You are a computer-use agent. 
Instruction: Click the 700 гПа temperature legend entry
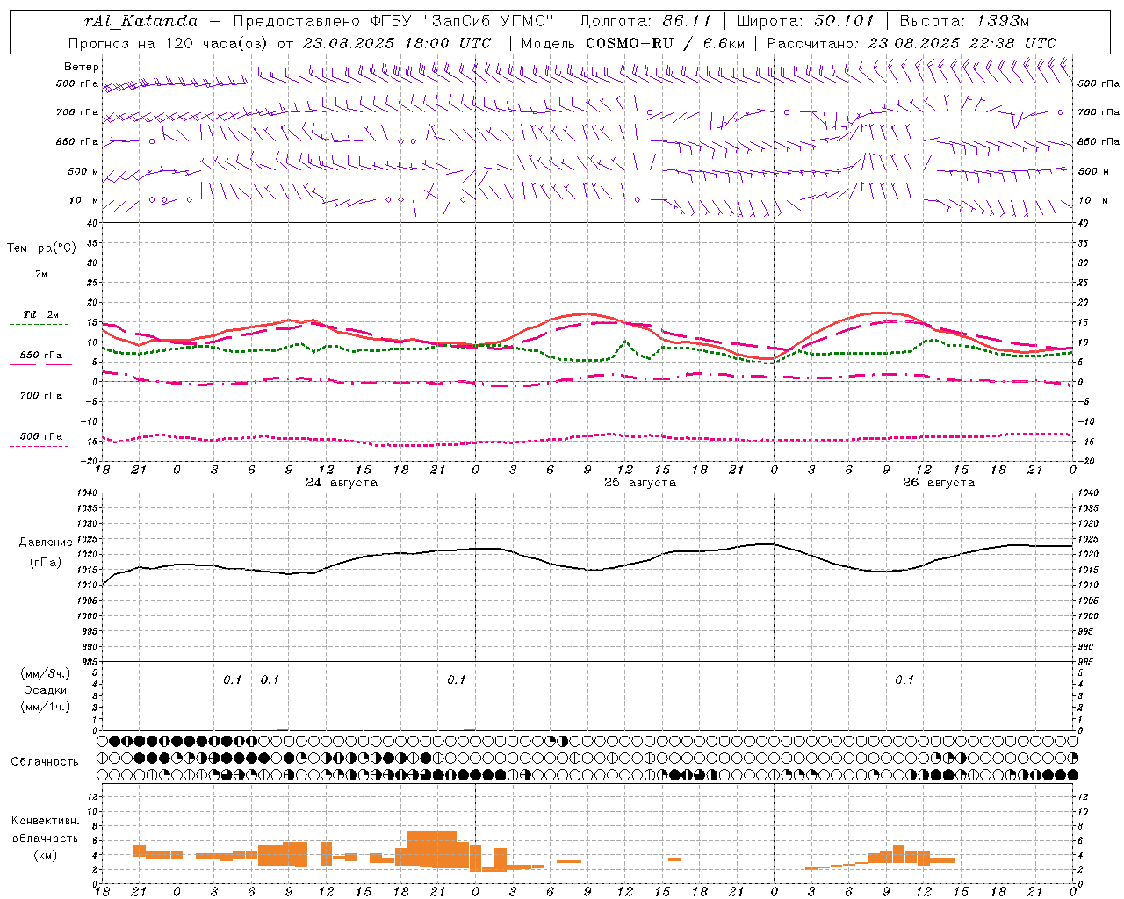tap(40, 396)
